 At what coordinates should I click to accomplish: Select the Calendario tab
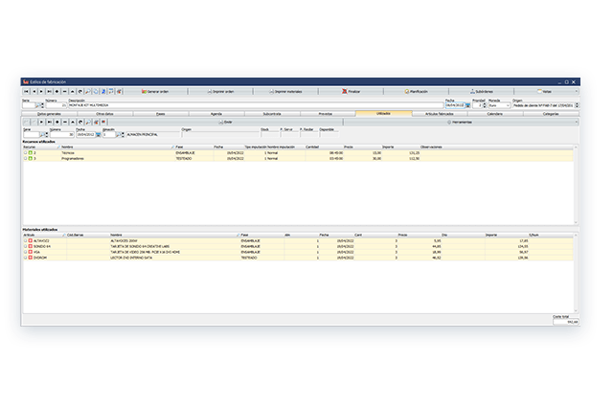point(494,113)
